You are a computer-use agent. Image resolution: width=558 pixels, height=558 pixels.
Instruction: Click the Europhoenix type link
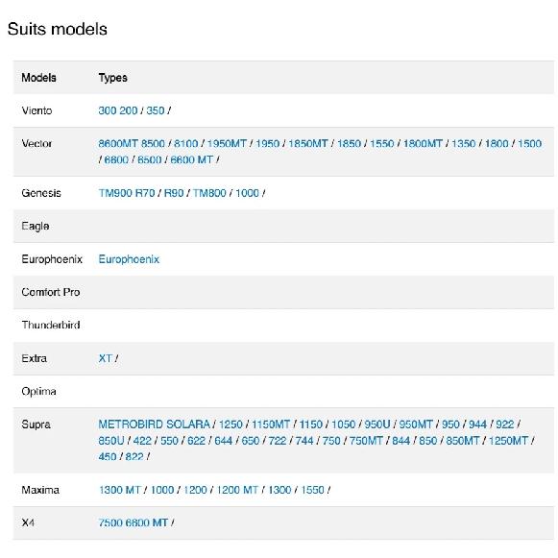click(x=129, y=259)
